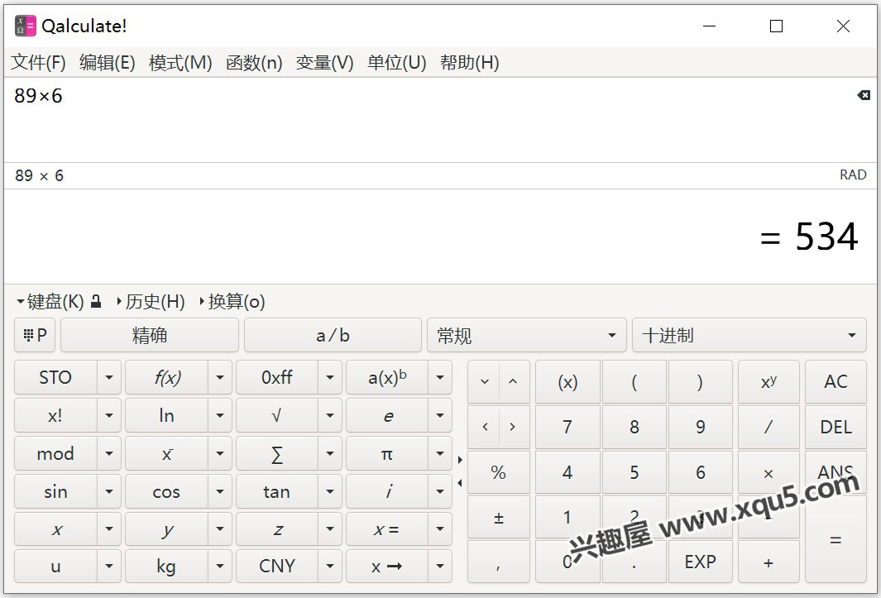Open the dropdown arrow next to kg
This screenshot has height=598, width=881.
pos(220,566)
